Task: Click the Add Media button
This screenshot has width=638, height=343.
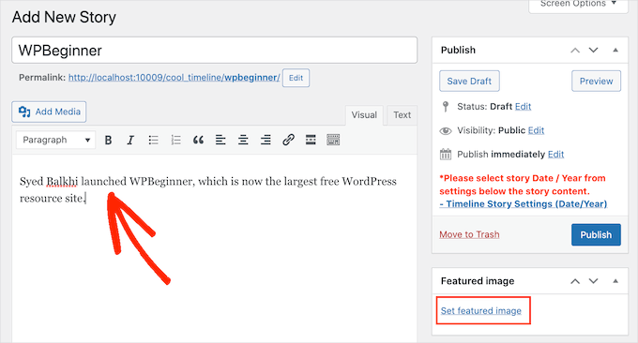Action: (49, 112)
